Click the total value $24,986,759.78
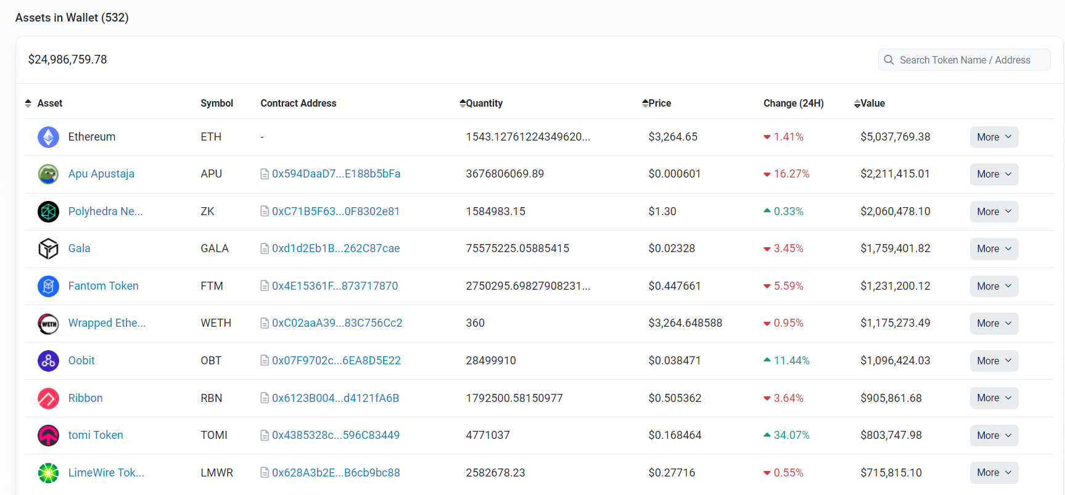The image size is (1065, 495). (x=68, y=60)
